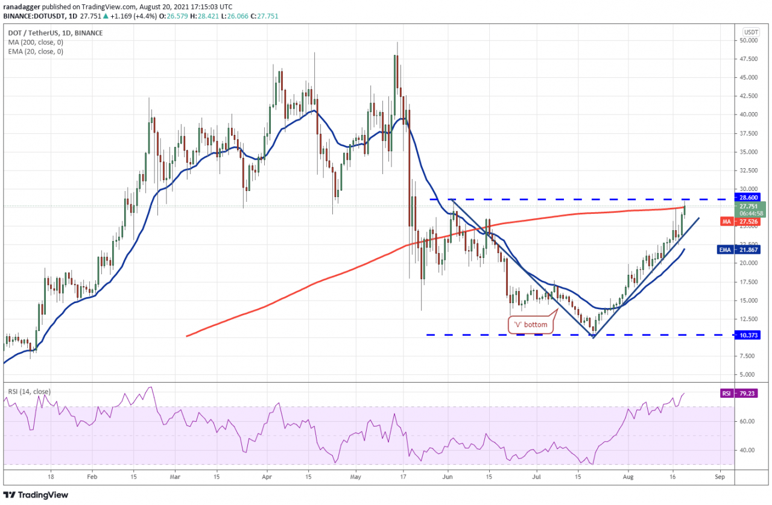Click the 06:44:58 candle countdown timer
Screen dimensions: 772x505
[750, 213]
